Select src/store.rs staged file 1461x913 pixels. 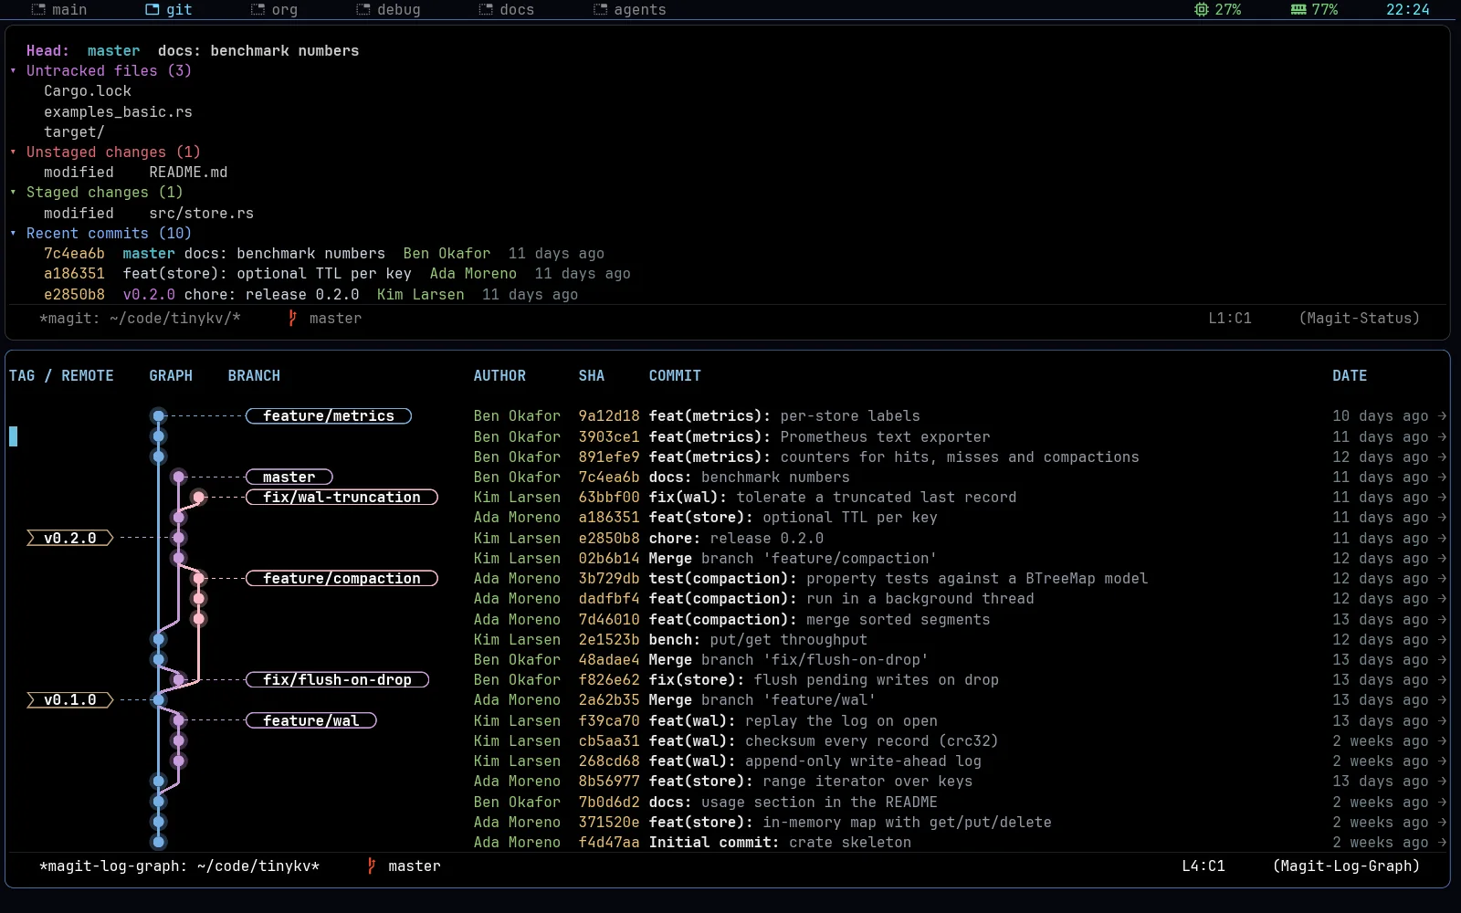202,213
